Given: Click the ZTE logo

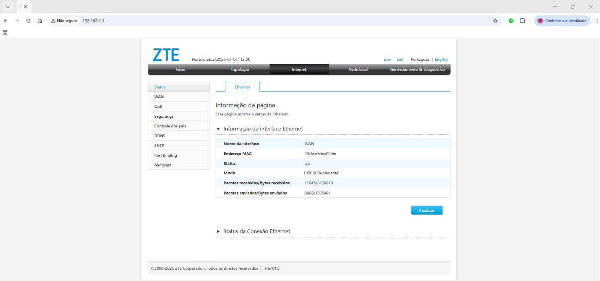Looking at the screenshot, I should click(166, 55).
